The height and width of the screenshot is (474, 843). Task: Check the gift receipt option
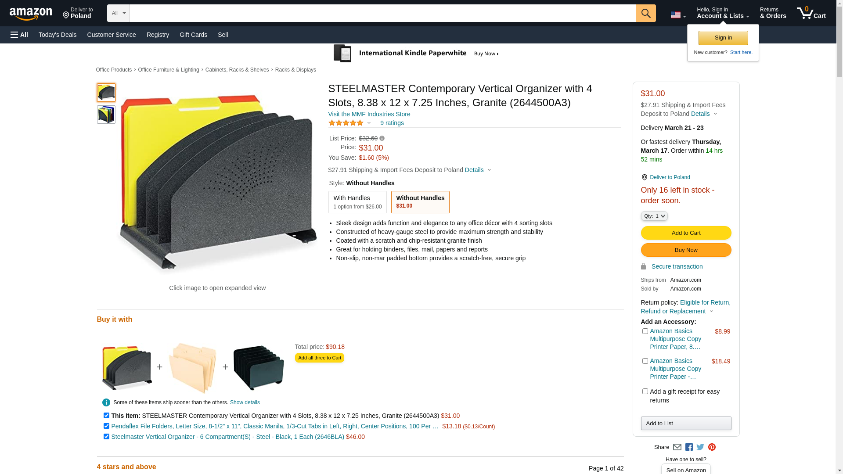coord(645,391)
